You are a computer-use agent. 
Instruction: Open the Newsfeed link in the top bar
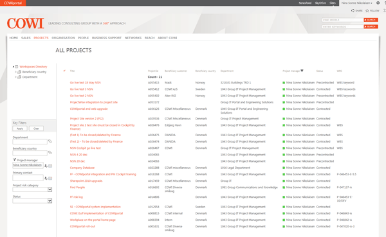click(x=305, y=3)
